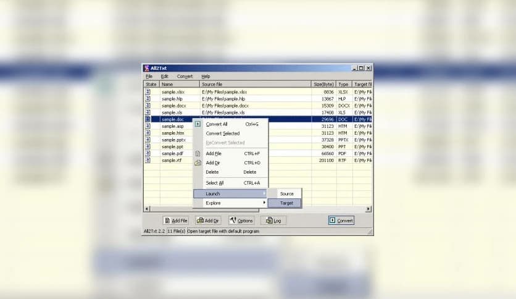
Task: Click the PPTX type cell
Action: (x=343, y=140)
